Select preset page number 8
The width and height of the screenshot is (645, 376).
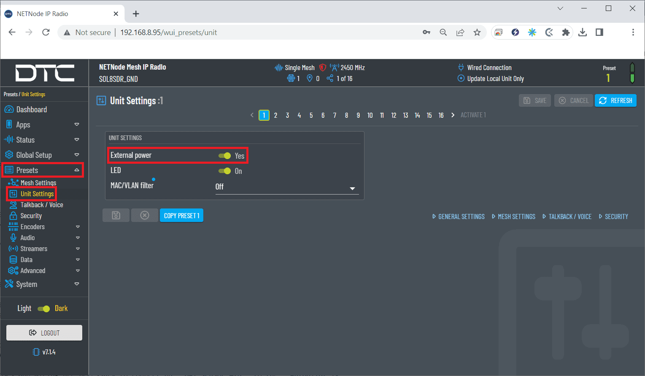point(346,115)
